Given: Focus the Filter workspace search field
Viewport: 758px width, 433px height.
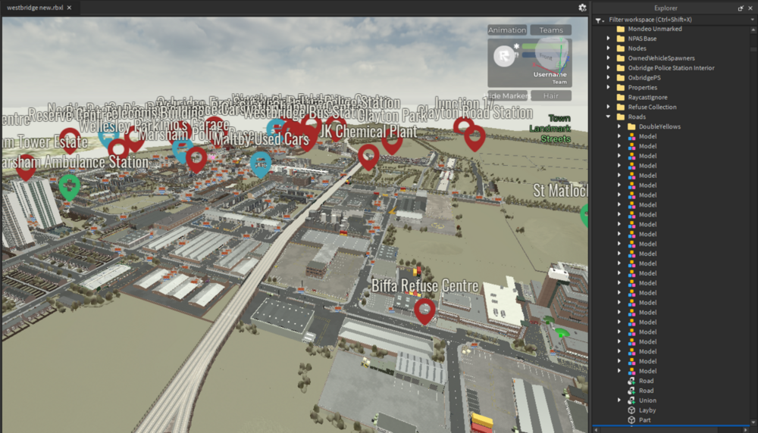Looking at the screenshot, I should point(677,20).
